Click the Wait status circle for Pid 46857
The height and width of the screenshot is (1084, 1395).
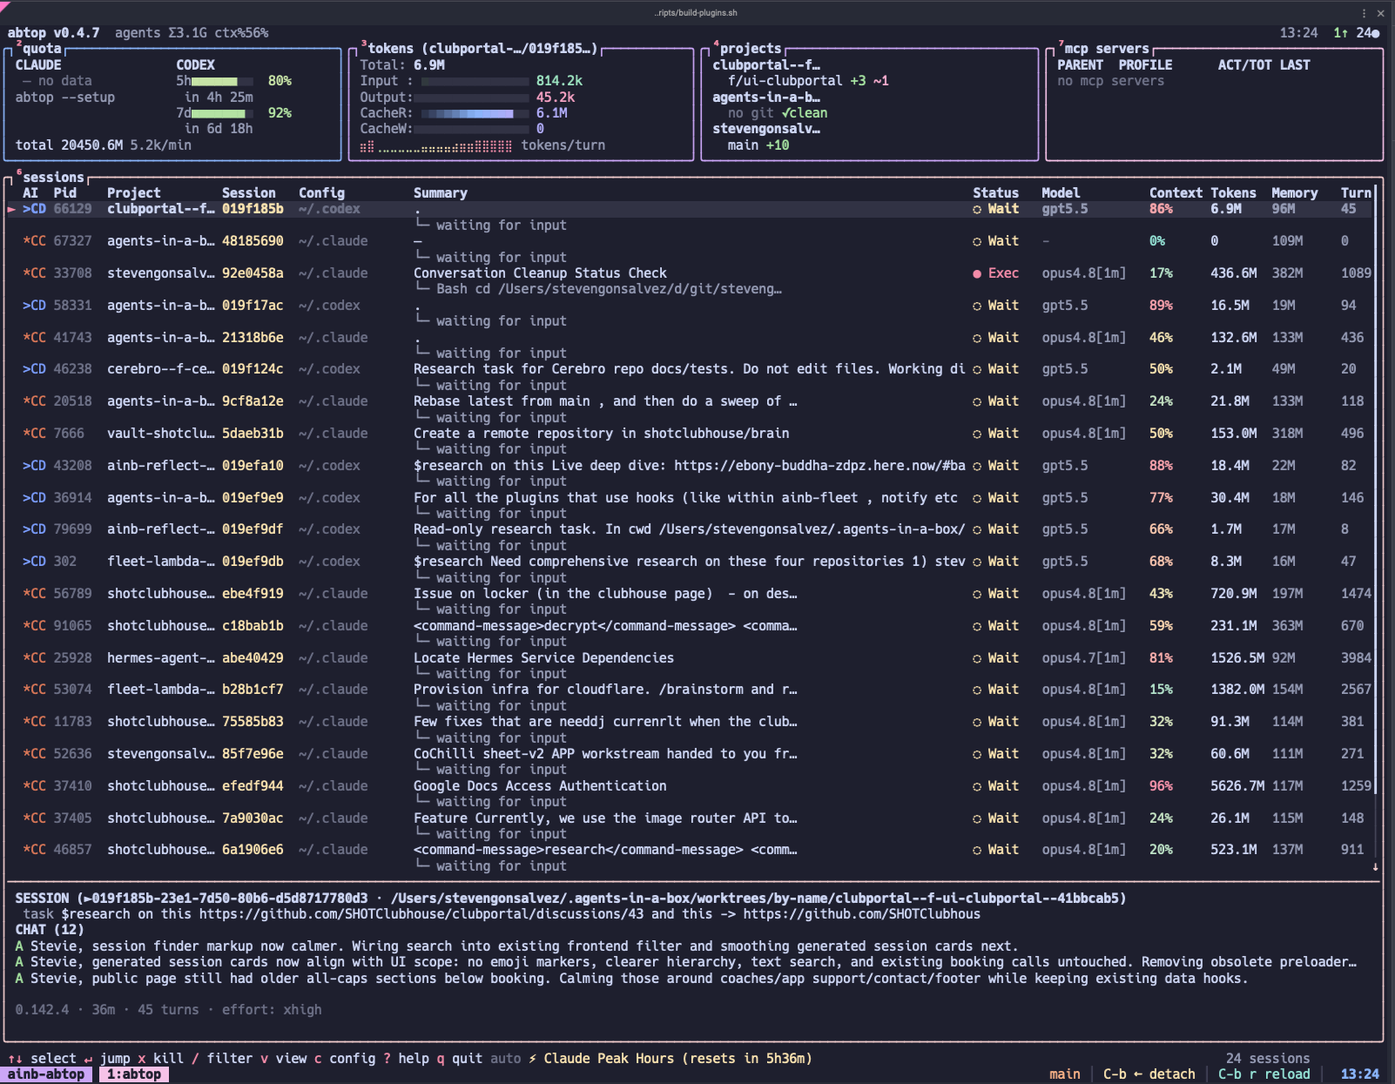[x=977, y=850]
